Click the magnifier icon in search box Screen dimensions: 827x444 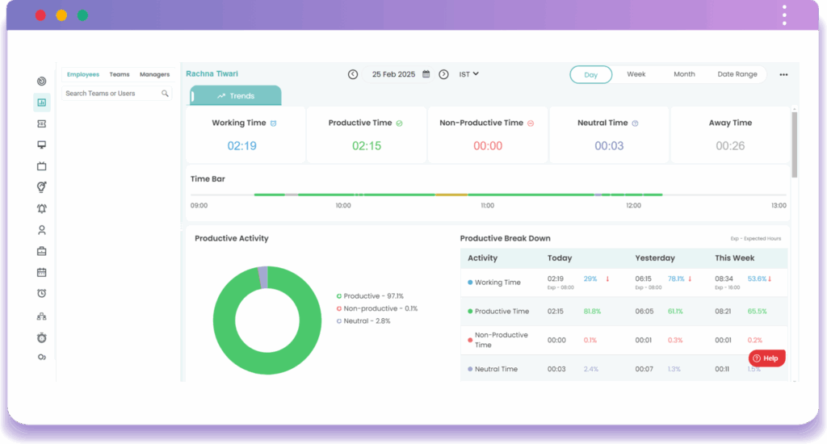(165, 94)
